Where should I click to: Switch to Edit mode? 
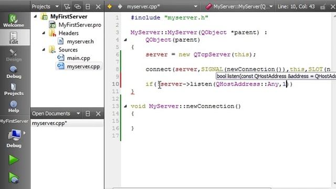tap(14, 38)
